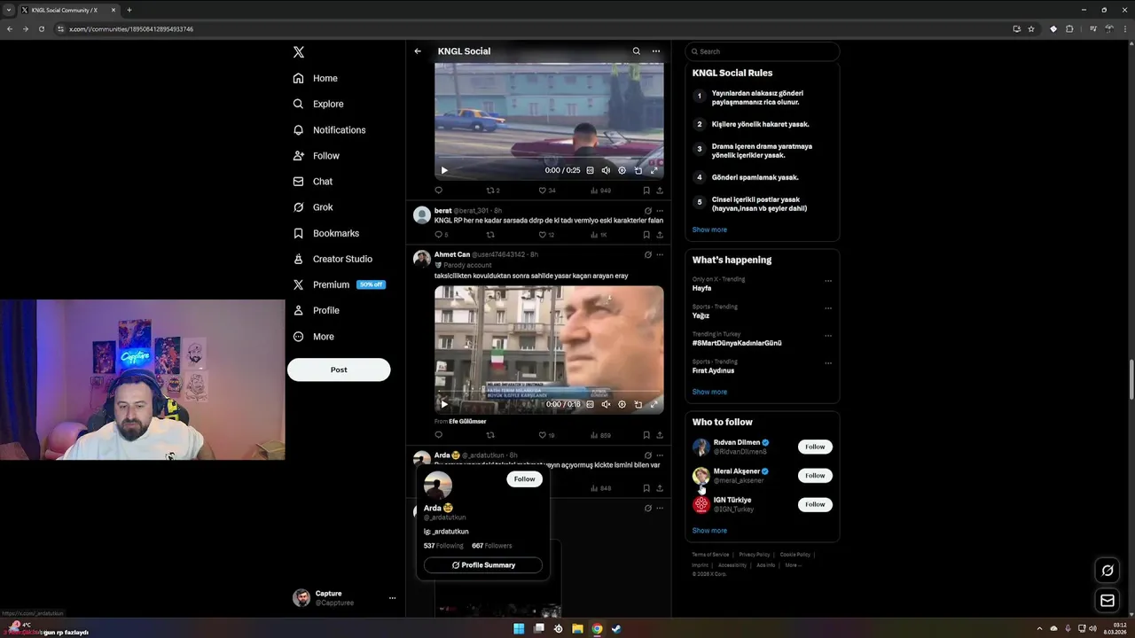Open Arda's Profile Summary

point(483,565)
